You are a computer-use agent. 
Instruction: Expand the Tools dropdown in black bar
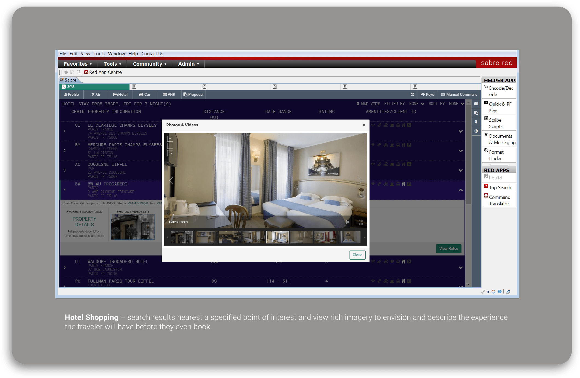pos(112,64)
